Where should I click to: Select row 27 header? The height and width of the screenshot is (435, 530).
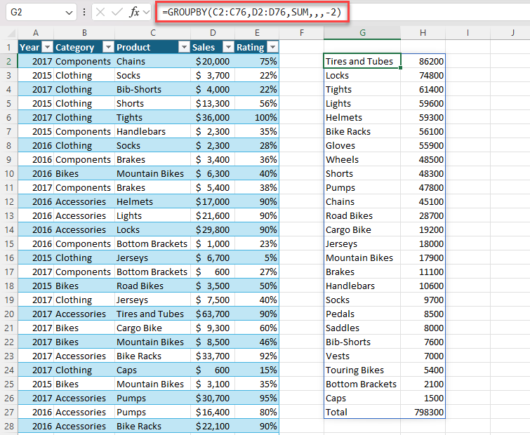click(x=8, y=412)
